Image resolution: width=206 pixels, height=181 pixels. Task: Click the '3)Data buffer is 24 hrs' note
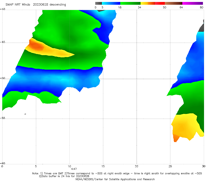tap(64, 176)
